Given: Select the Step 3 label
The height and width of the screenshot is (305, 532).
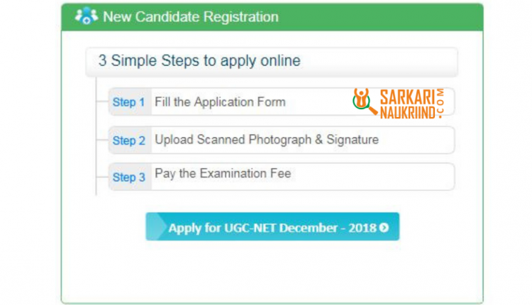Looking at the screenshot, I should coord(128,177).
